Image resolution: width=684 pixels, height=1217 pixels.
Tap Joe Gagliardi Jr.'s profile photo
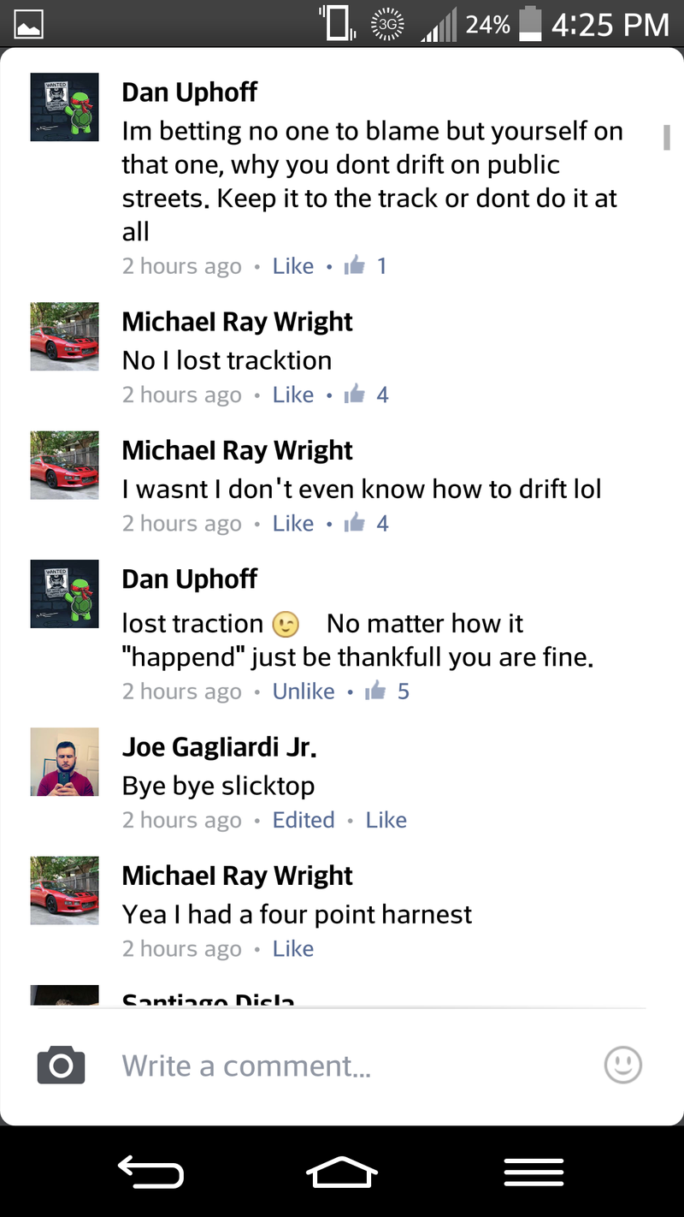click(x=65, y=762)
